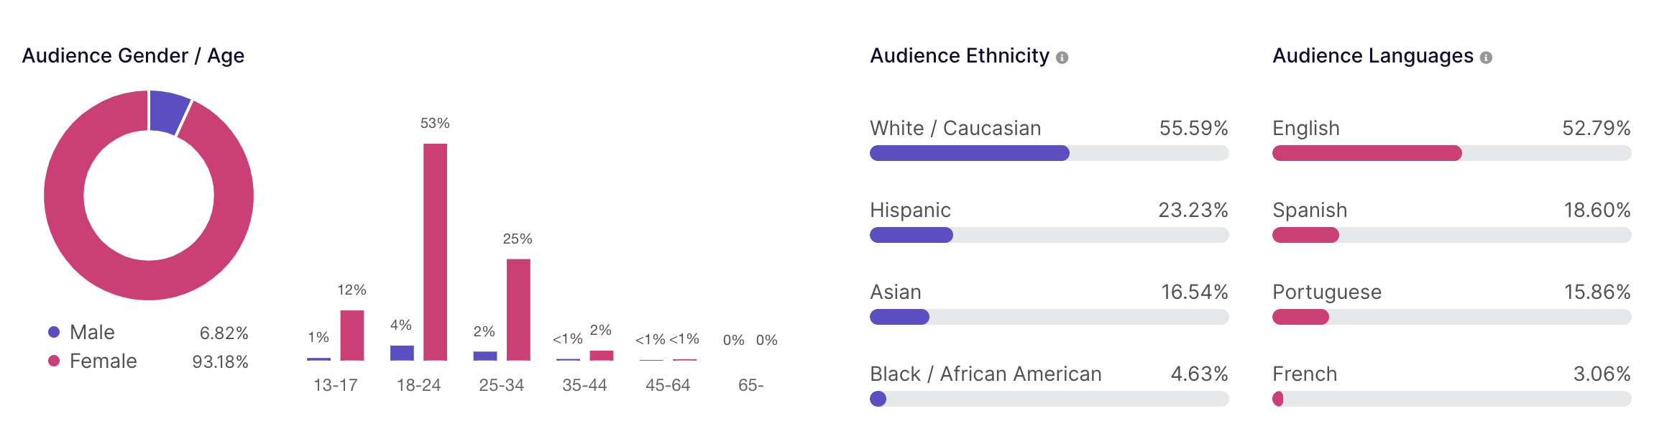
Task: Click the male bar for 18-24
Action: (x=402, y=353)
